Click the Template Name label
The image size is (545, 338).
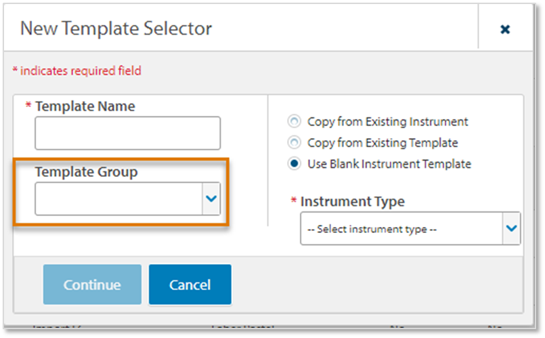coord(85,106)
